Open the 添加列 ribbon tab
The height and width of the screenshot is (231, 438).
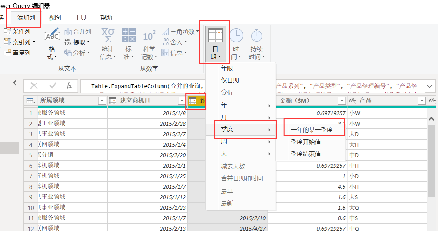pos(26,18)
